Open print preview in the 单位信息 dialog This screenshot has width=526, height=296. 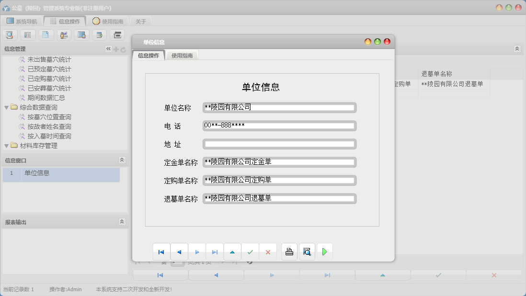click(x=307, y=251)
